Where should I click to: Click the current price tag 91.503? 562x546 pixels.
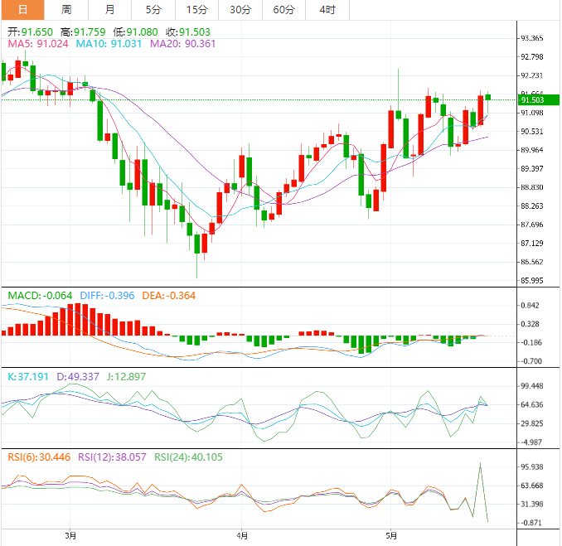coord(533,100)
